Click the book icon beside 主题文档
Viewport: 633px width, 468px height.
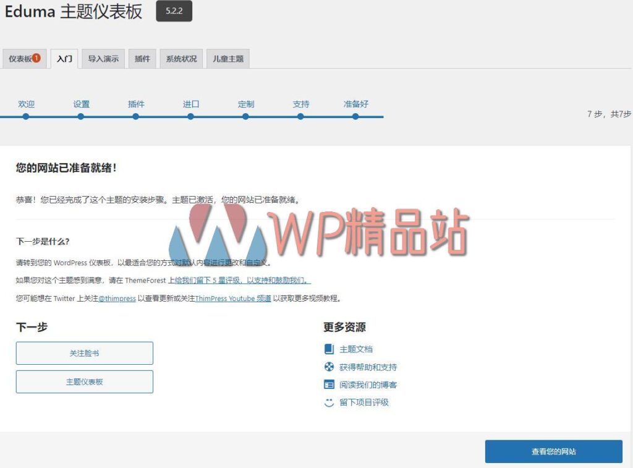pos(329,349)
